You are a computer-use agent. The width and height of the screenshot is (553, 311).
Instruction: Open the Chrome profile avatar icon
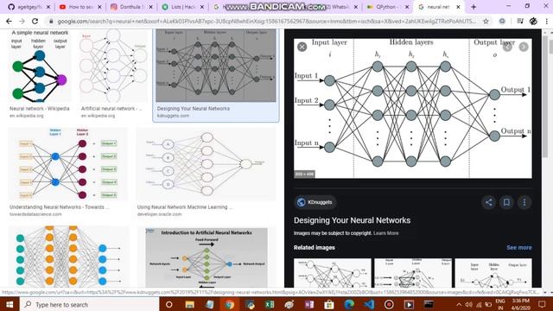(533, 21)
